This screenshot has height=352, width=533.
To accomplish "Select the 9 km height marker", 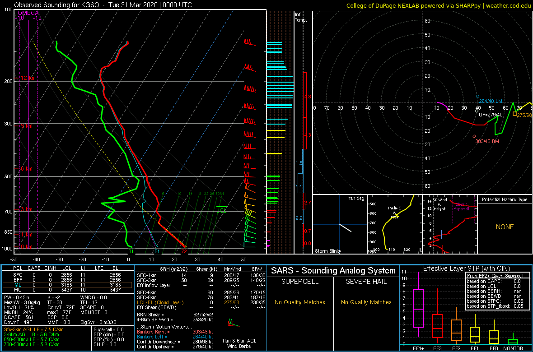I will (x=27, y=126).
